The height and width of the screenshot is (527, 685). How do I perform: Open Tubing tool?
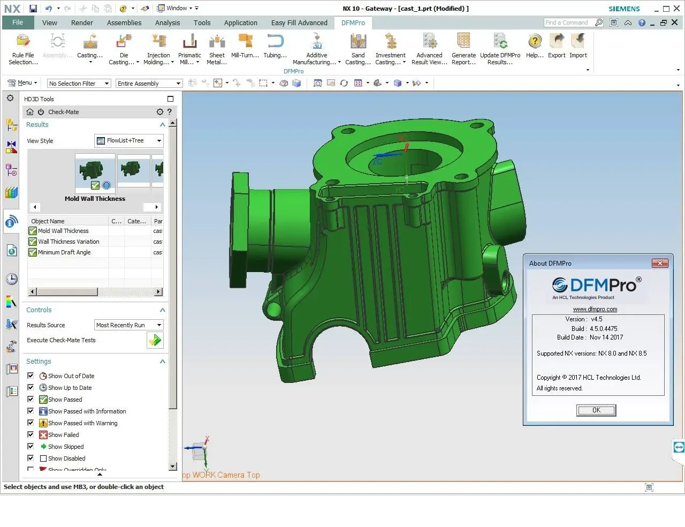pos(275,46)
